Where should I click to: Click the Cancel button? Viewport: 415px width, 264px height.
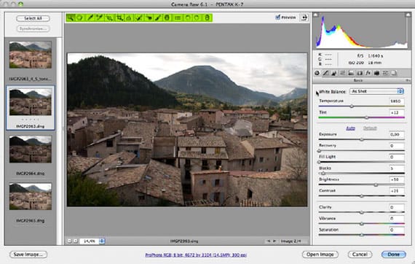coord(360,255)
